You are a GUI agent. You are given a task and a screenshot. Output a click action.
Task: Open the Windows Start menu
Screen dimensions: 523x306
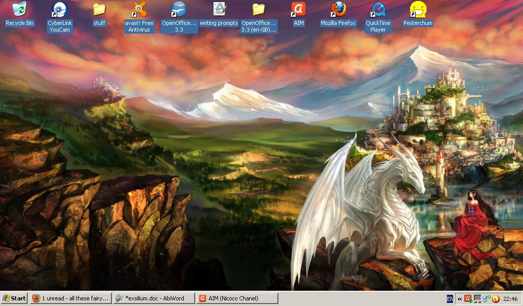(x=14, y=298)
